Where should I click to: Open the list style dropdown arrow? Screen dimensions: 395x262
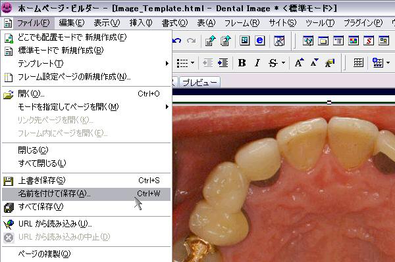click(x=192, y=63)
